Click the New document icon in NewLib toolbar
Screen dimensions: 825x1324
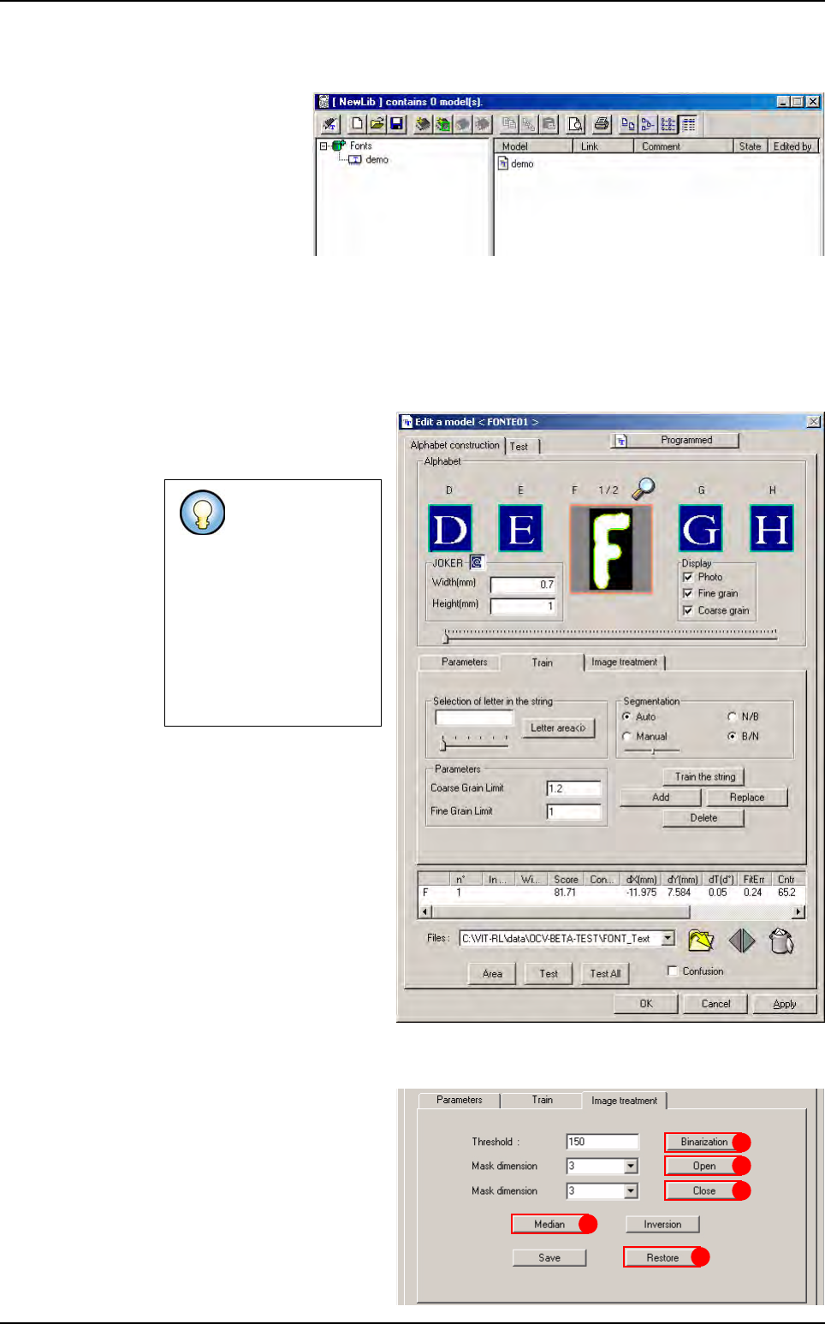[x=358, y=124]
